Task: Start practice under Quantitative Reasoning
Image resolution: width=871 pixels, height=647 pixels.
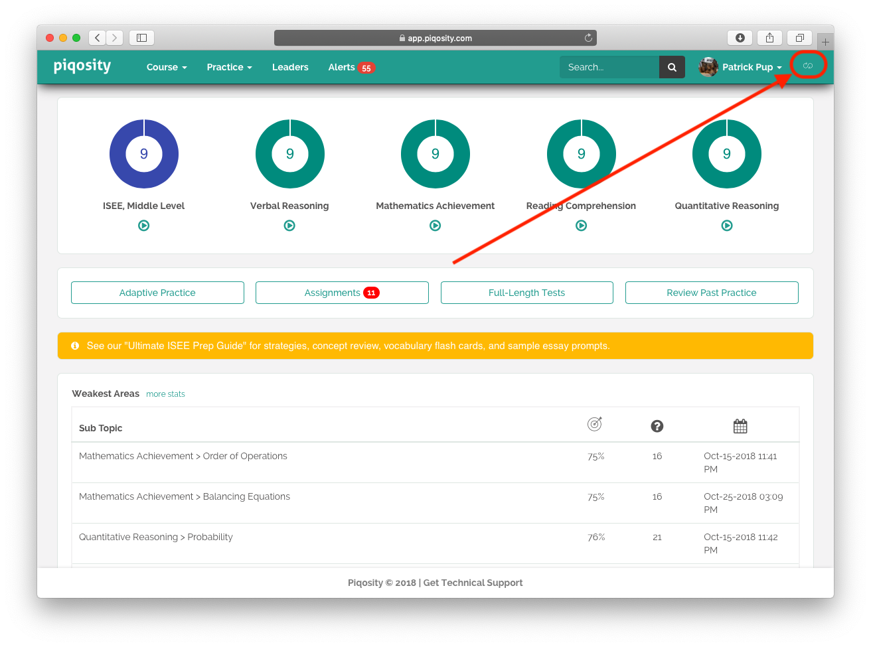Action: coord(727,226)
